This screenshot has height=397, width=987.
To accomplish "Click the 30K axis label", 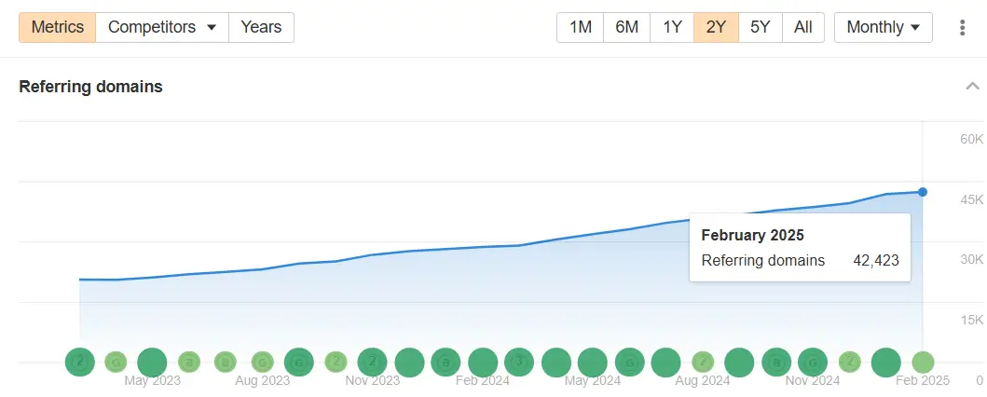I will coord(972,259).
